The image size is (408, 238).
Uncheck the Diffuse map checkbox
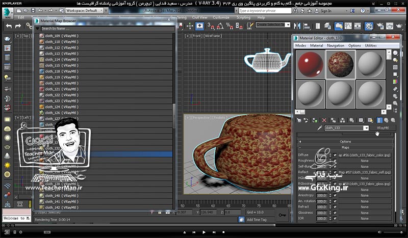coord(335,155)
